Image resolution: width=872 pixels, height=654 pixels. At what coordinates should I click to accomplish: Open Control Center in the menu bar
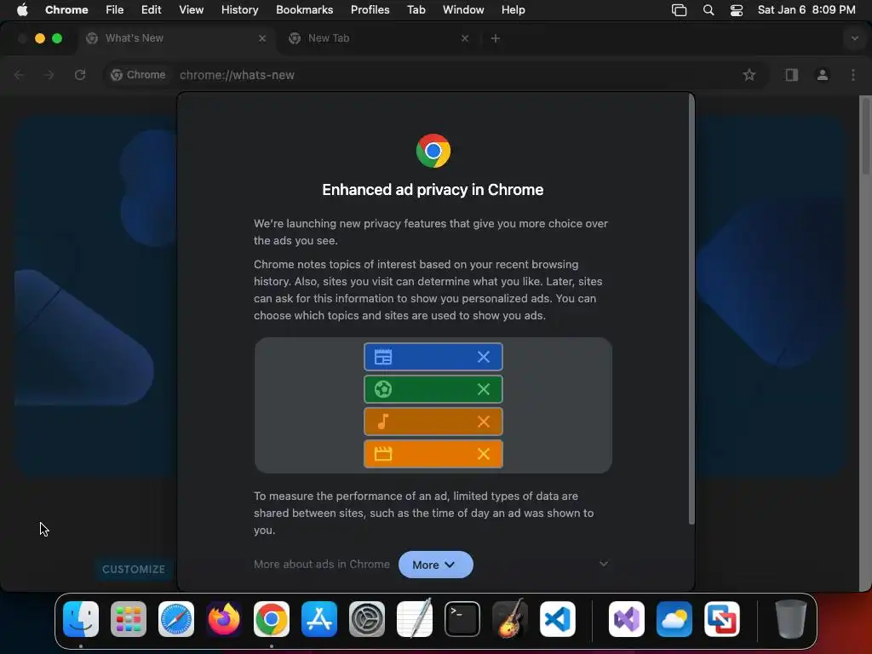pos(737,10)
